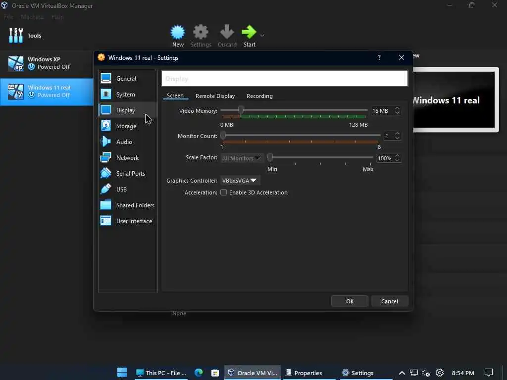Image resolution: width=507 pixels, height=380 pixels.
Task: Open the User Interface settings category
Action: (128, 221)
